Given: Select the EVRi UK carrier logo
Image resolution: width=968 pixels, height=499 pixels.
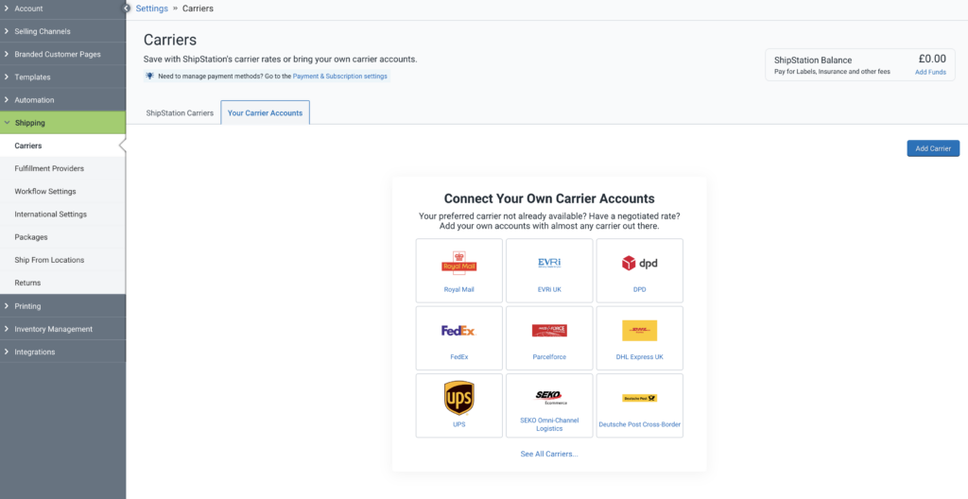Looking at the screenshot, I should (x=549, y=263).
